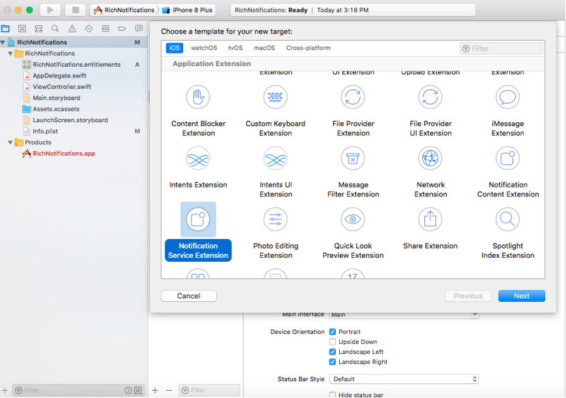This screenshot has width=566, height=398.
Task: Open the Status Bar Style dropdown
Action: coord(404,379)
